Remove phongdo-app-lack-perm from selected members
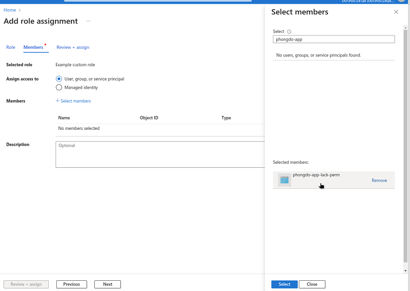Viewport: 410px width, 291px height. click(379, 181)
